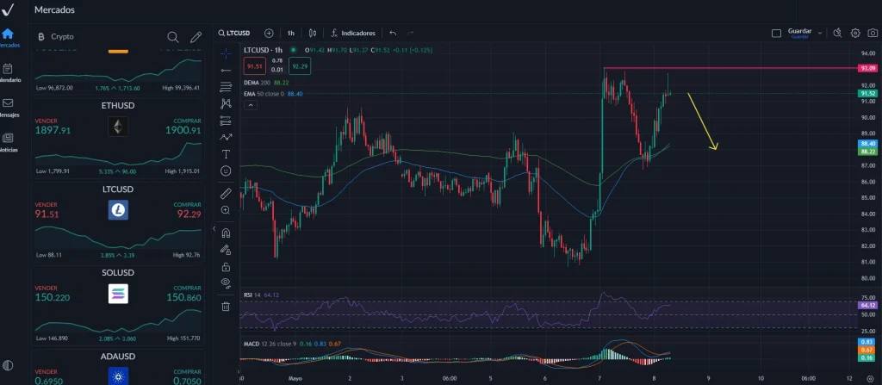The width and height of the screenshot is (882, 385).
Task: Select the ruler measure tool
Action: [x=226, y=194]
